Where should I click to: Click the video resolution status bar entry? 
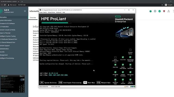[43, 87]
